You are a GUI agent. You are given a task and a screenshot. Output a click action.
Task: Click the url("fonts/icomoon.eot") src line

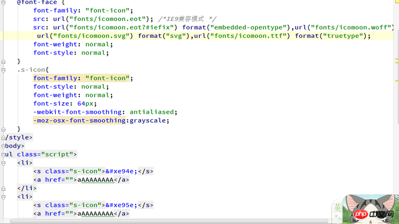click(x=93, y=19)
